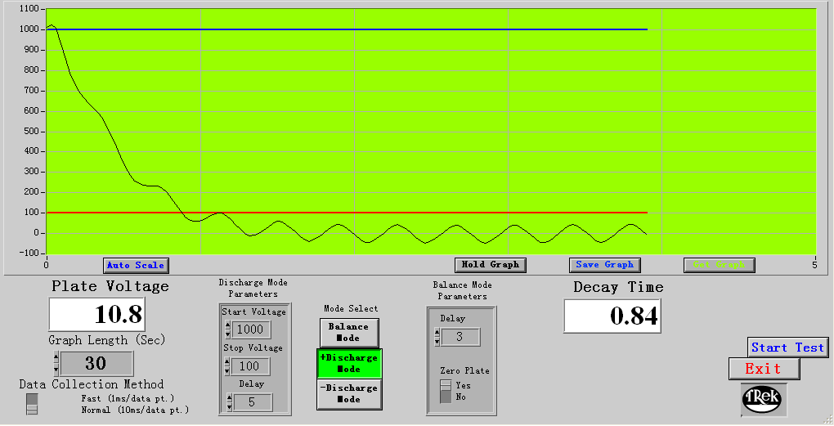Save the graph with Save Graph
Viewport: 834px width, 426px height.
(604, 265)
